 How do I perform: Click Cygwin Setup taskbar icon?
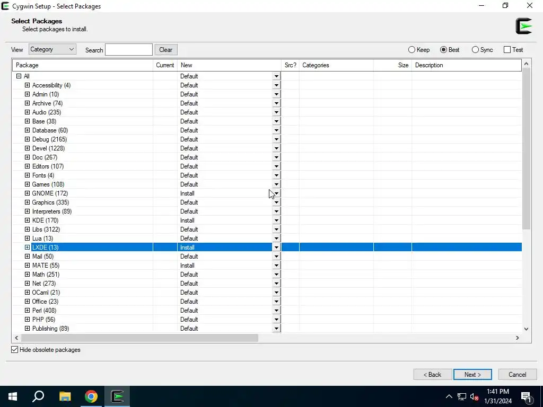point(117,396)
